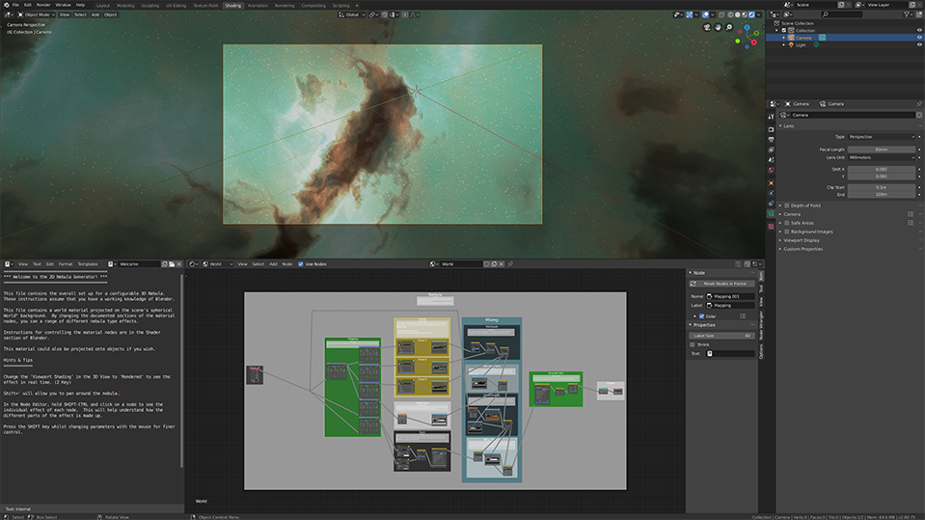Click the new text file icon in text editor
925x520 pixels.
coord(165,263)
